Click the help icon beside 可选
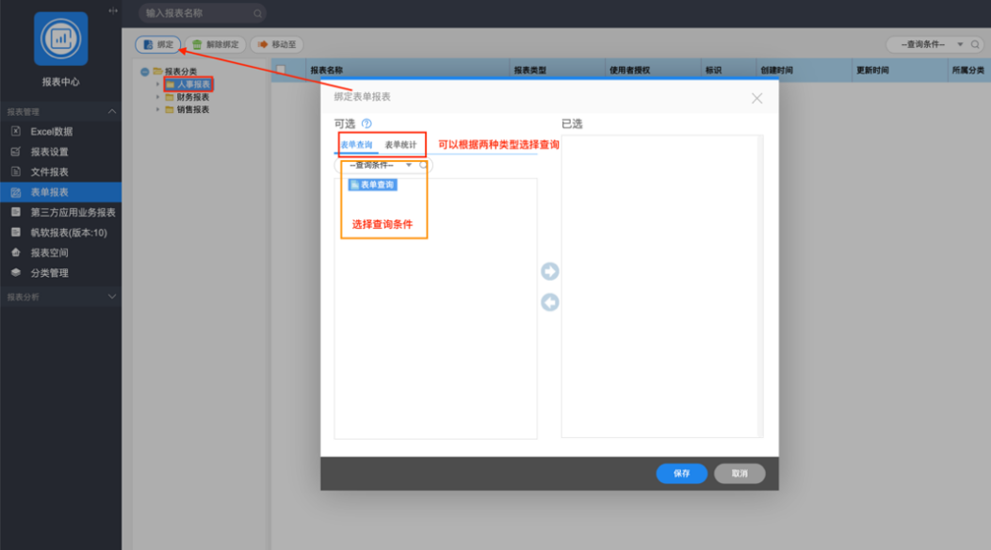This screenshot has width=991, height=550. click(x=366, y=123)
